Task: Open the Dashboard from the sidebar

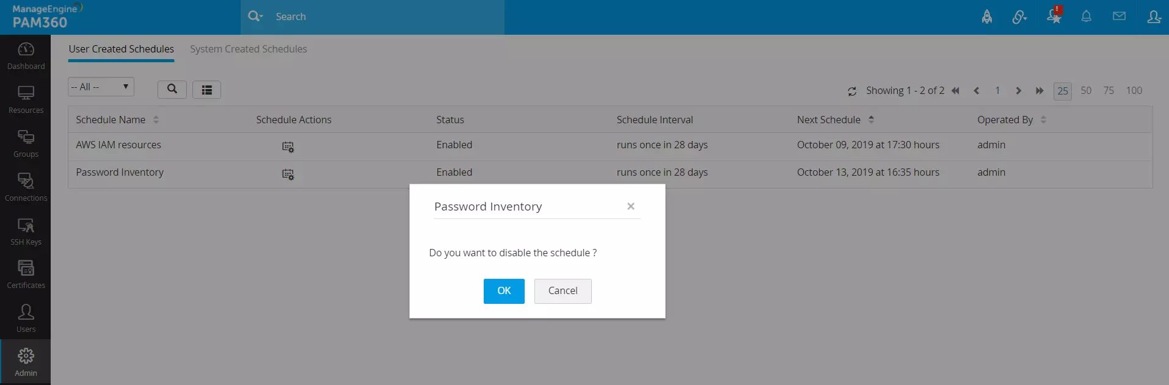Action: (26, 55)
